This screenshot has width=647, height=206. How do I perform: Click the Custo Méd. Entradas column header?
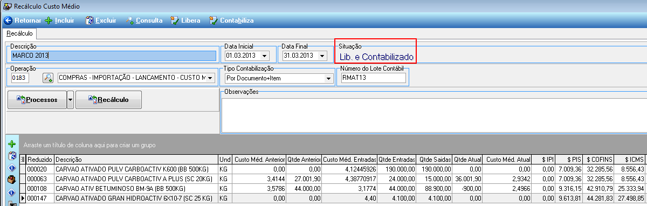pyautogui.click(x=349, y=160)
